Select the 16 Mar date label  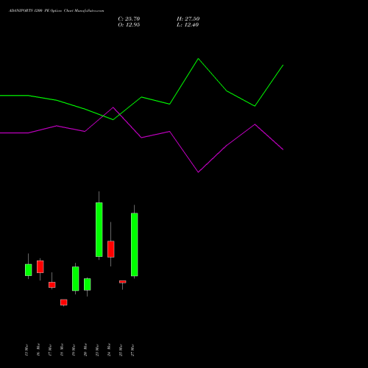(x=38, y=350)
